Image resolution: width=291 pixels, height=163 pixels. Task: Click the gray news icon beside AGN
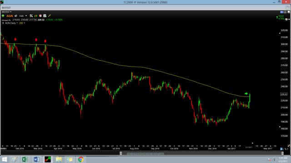(16, 16)
